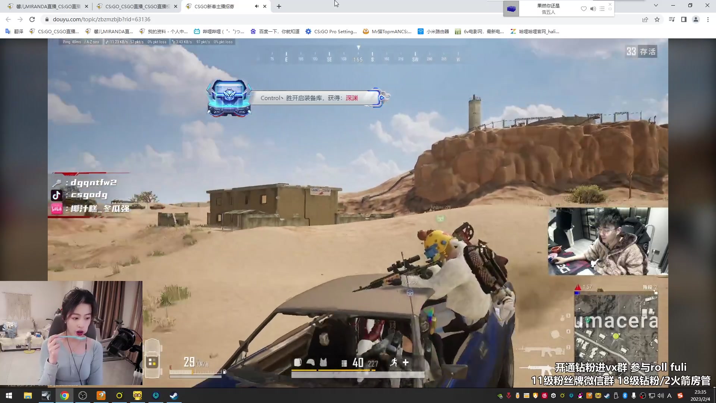Image resolution: width=716 pixels, height=403 pixels.
Task: Open the music widget playlist
Action: pos(602,9)
